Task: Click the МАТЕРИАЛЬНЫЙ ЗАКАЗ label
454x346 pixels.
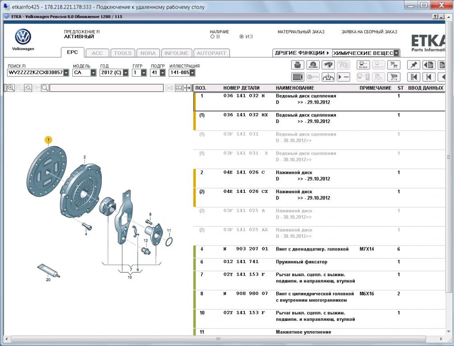Action: point(301,32)
